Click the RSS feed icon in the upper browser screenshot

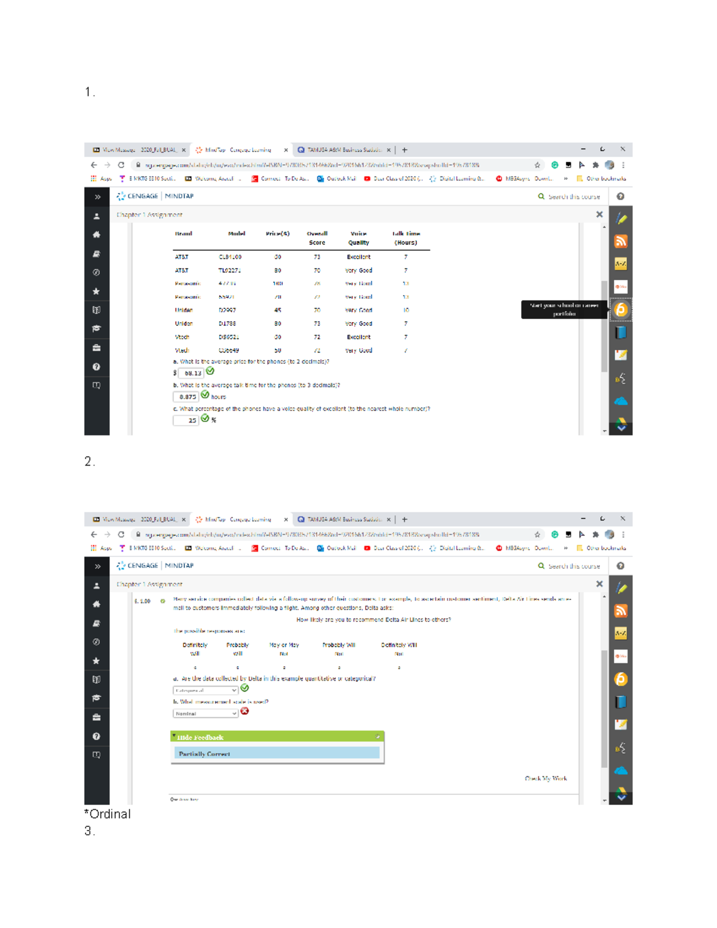coord(621,241)
